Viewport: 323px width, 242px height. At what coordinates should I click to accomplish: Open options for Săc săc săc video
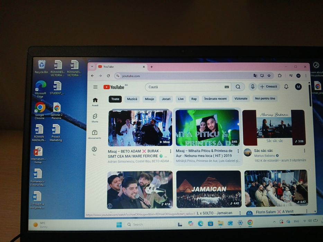[x=304, y=151]
